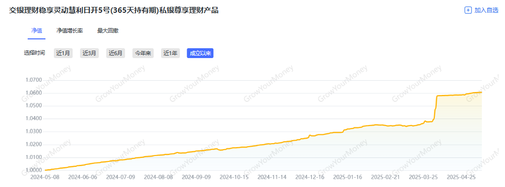Activate the 成立以来 range button

200,53
